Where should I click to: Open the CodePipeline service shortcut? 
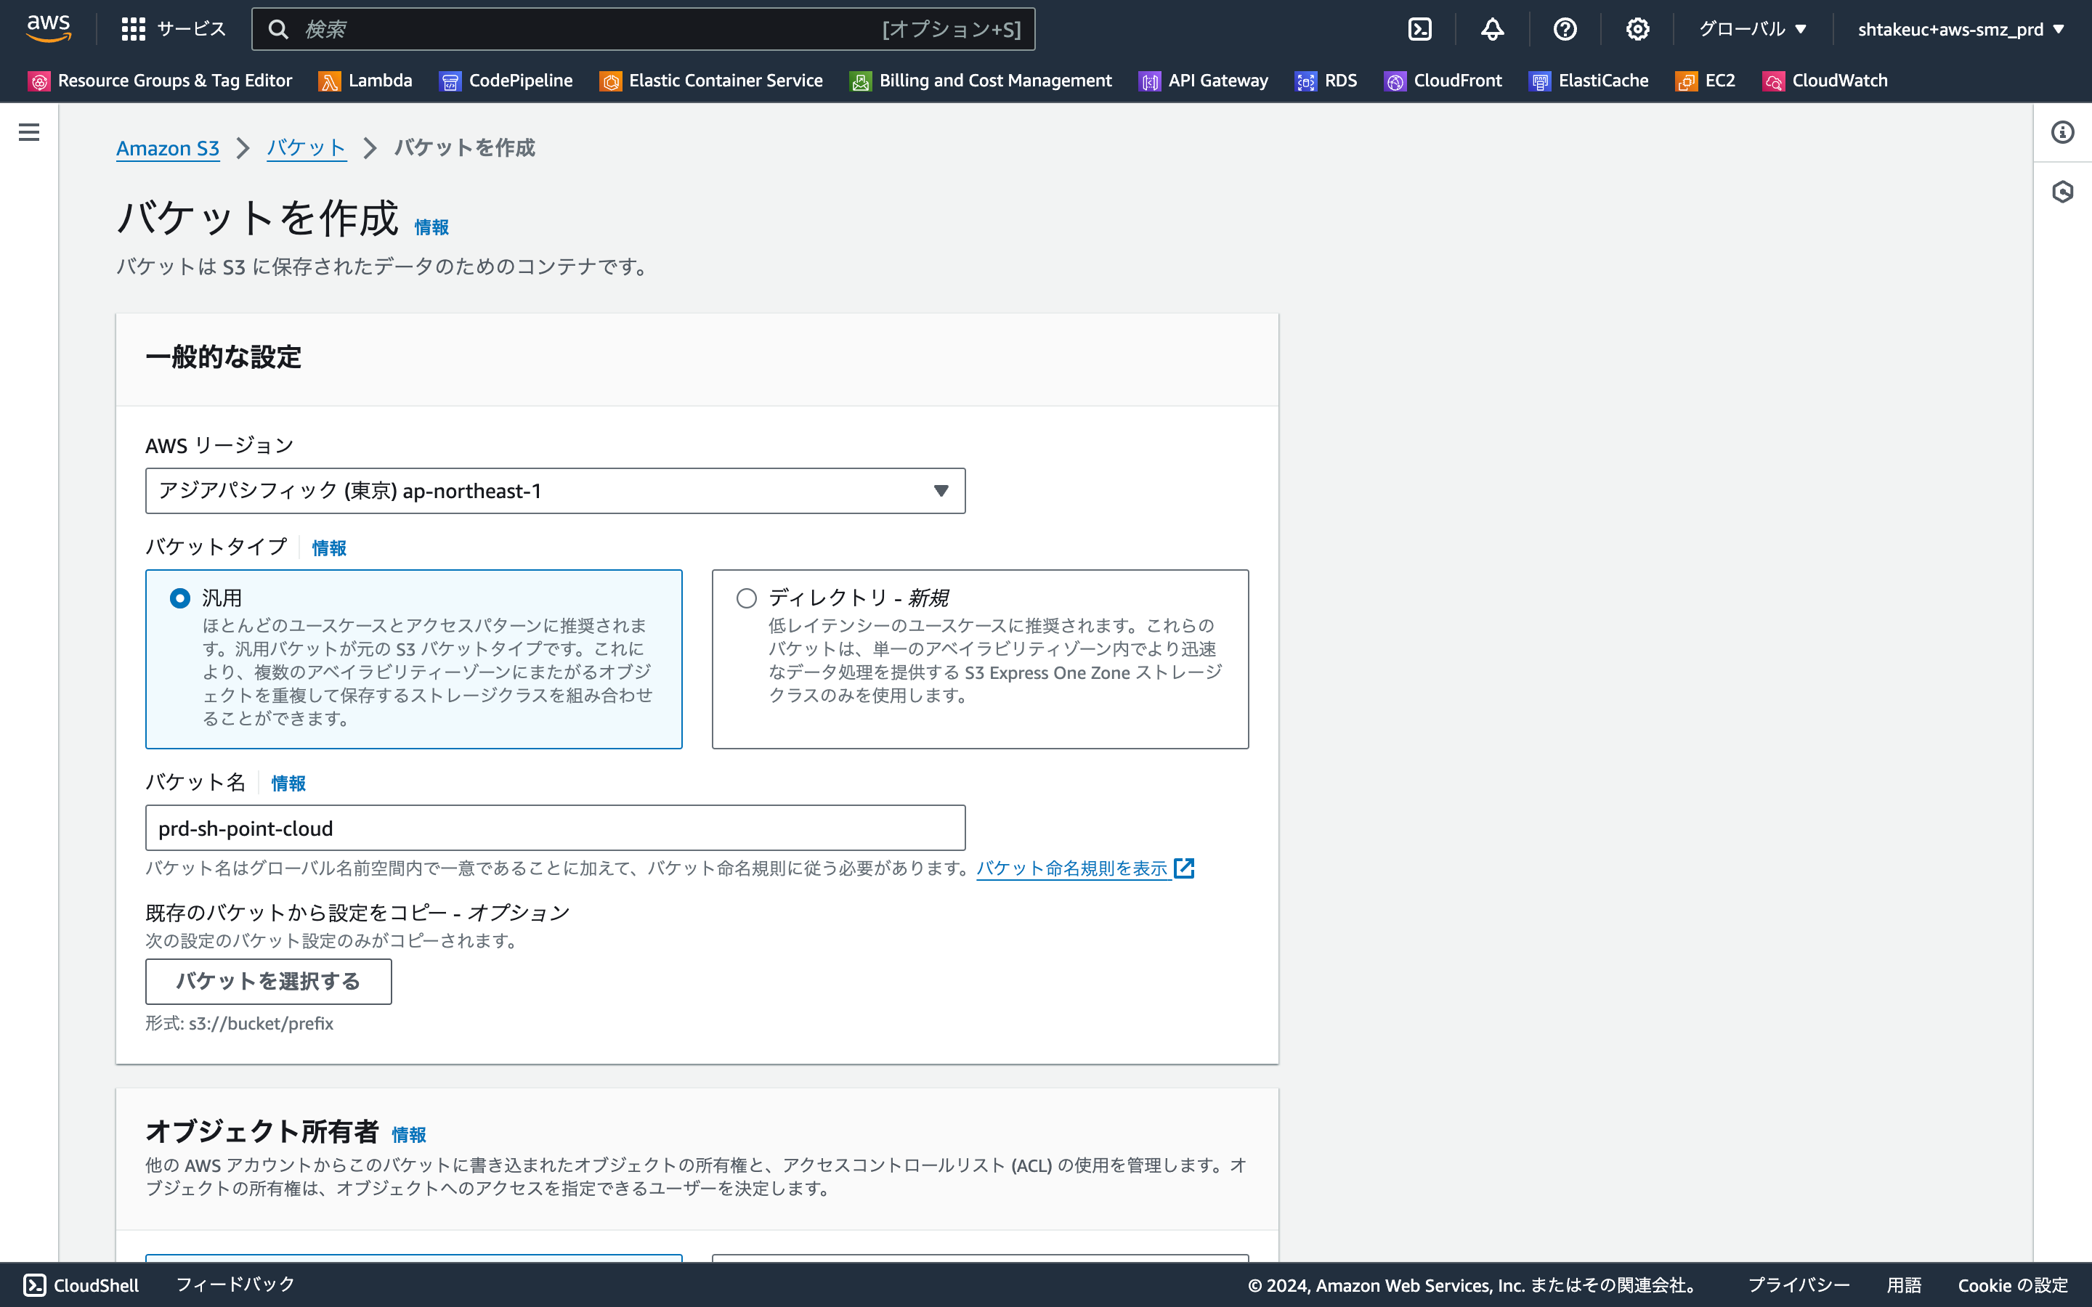pos(506,81)
